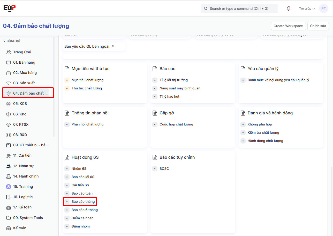333x236 pixels.
Task: Click the notification bell icon
Action: pyautogui.click(x=289, y=9)
